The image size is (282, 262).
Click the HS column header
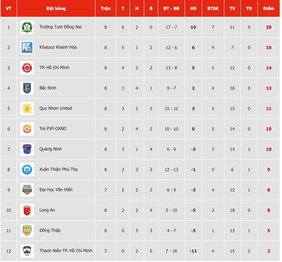pos(193,8)
